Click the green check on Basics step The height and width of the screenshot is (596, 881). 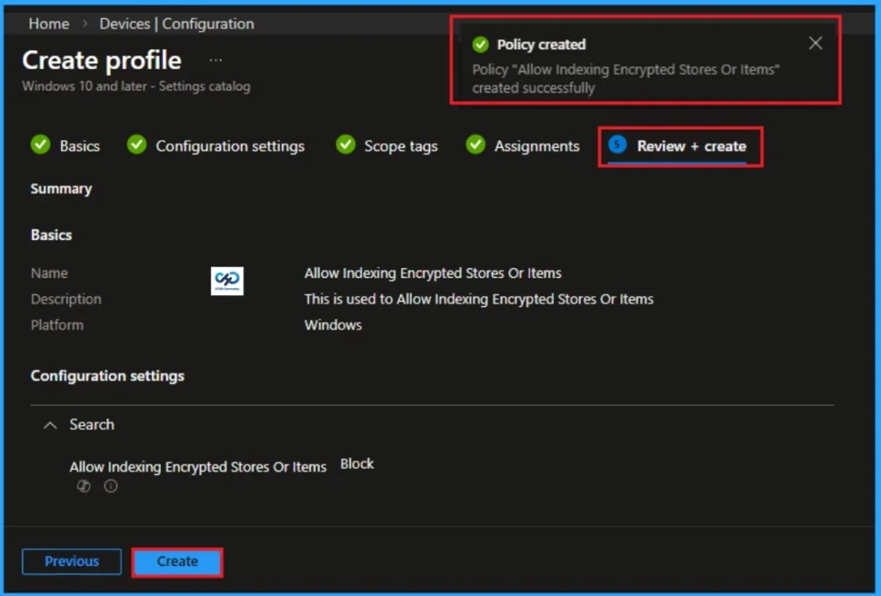pos(40,145)
